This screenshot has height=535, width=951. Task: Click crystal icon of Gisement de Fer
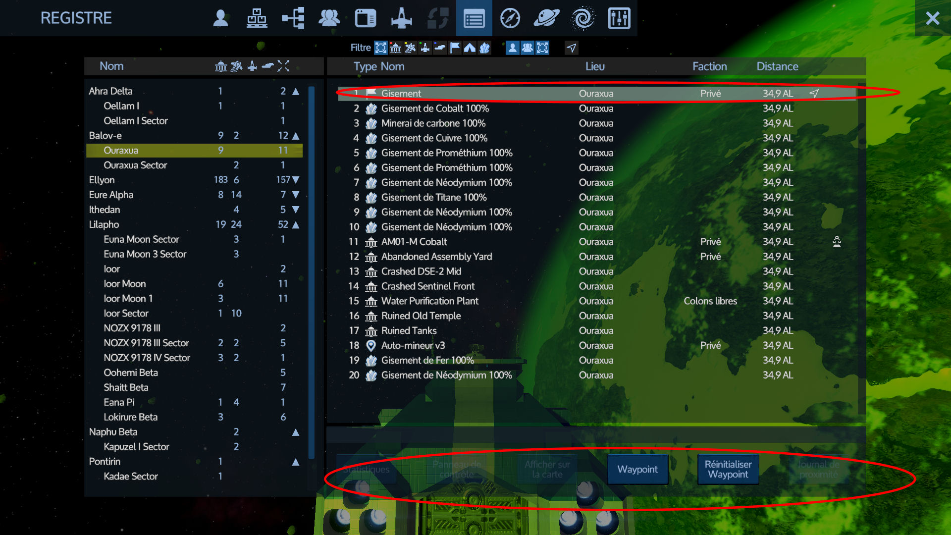click(x=371, y=361)
